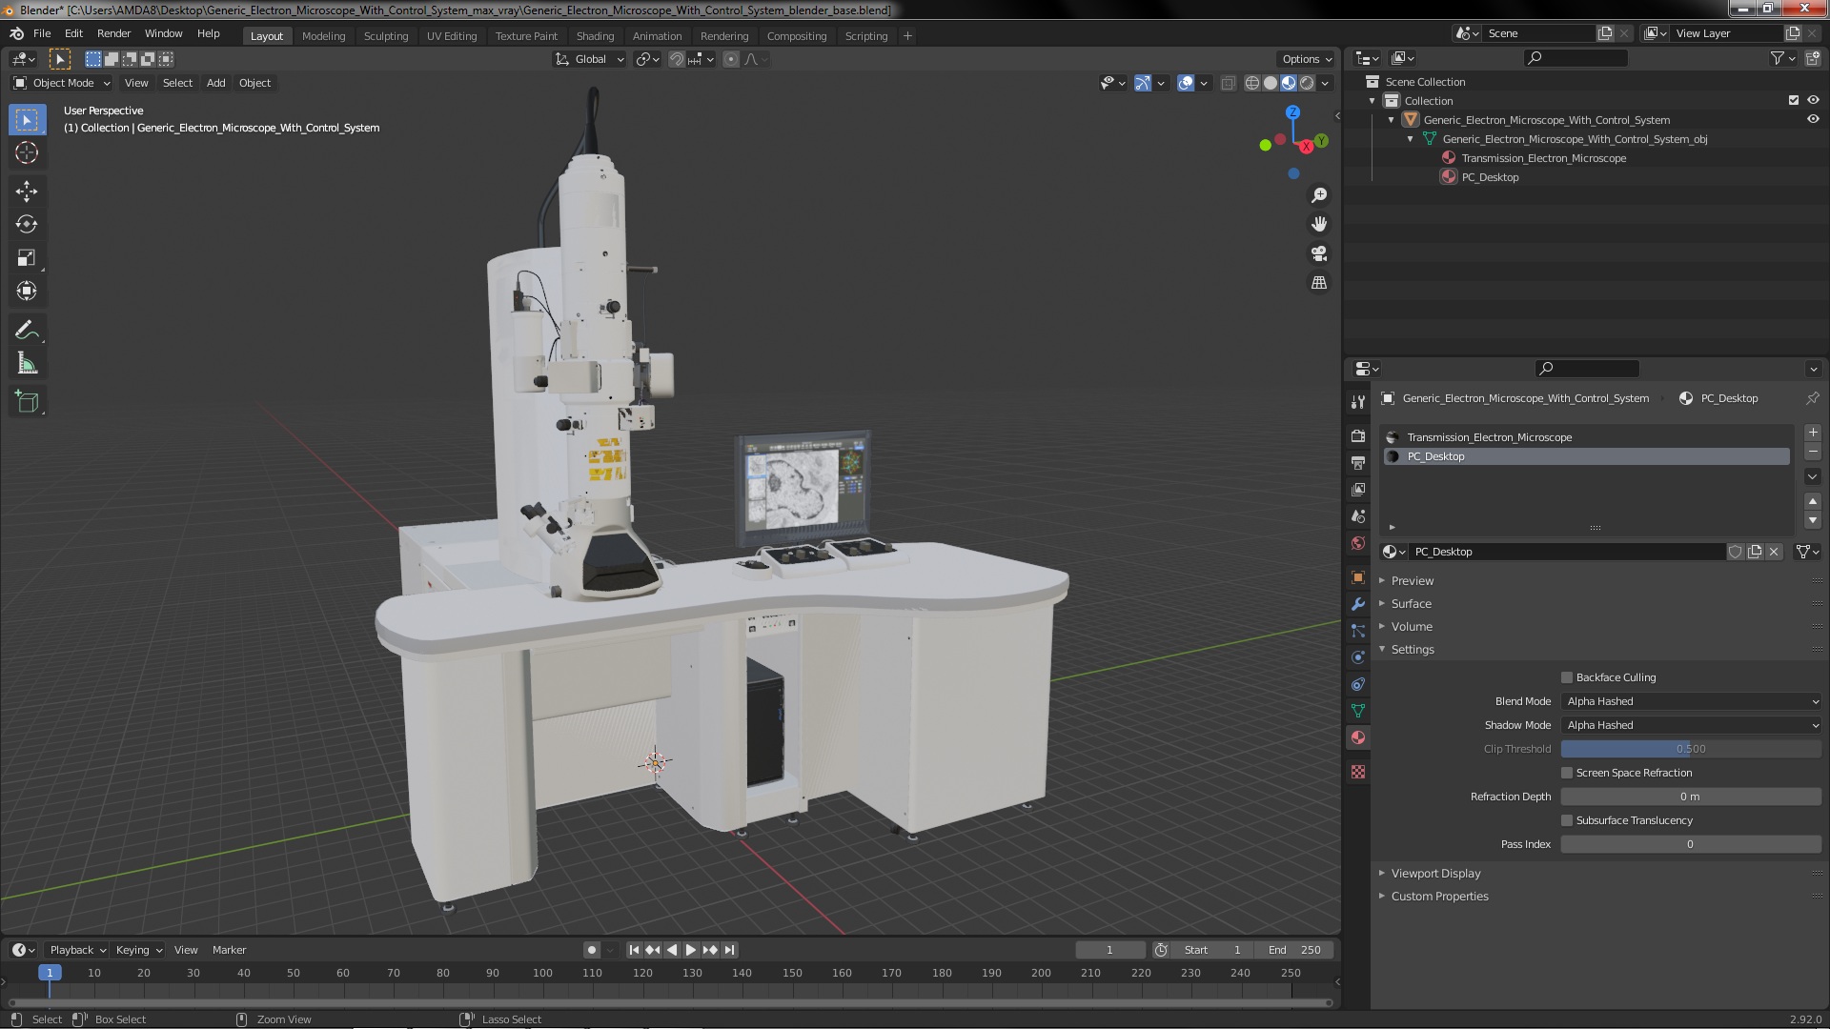
Task: Select the Scale tool
Action: pyautogui.click(x=27, y=258)
